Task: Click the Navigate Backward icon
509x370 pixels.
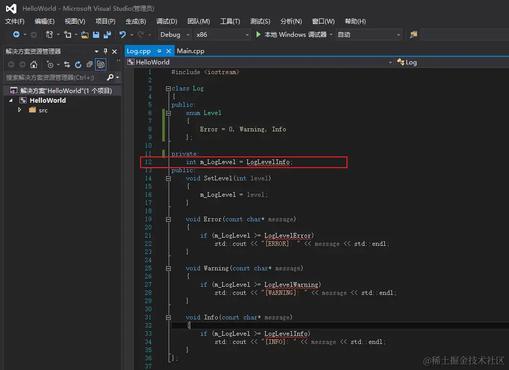Action: click(x=16, y=35)
